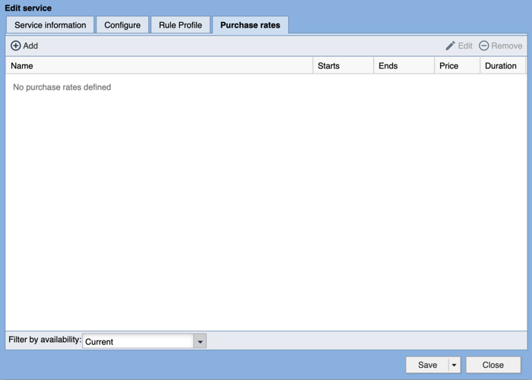Click the 'Filter by availability:' label
The image size is (532, 380).
45,340
